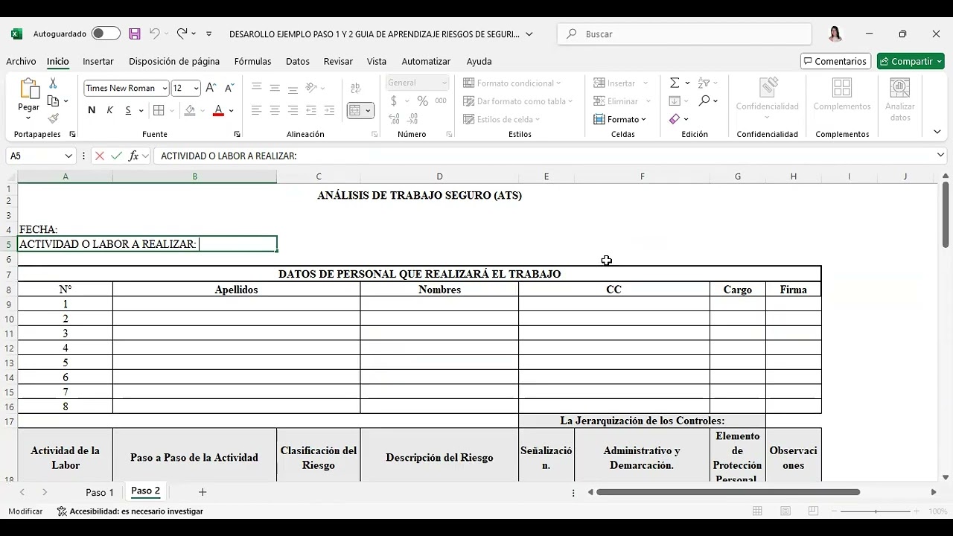This screenshot has width=953, height=536.
Task: Toggle the Autoguardado switch
Action: [x=106, y=33]
